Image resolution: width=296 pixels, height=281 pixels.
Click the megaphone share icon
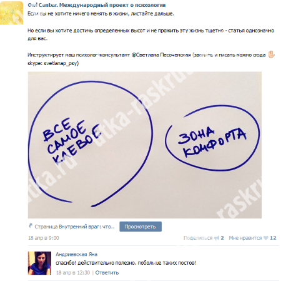point(217,238)
